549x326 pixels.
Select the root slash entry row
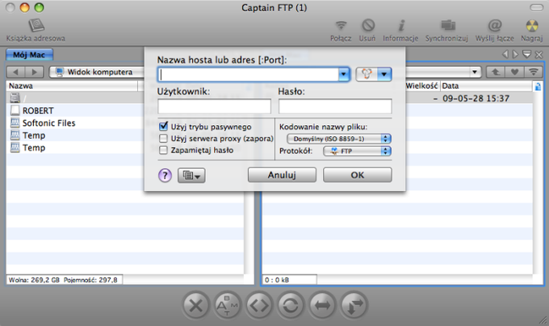(x=75, y=98)
